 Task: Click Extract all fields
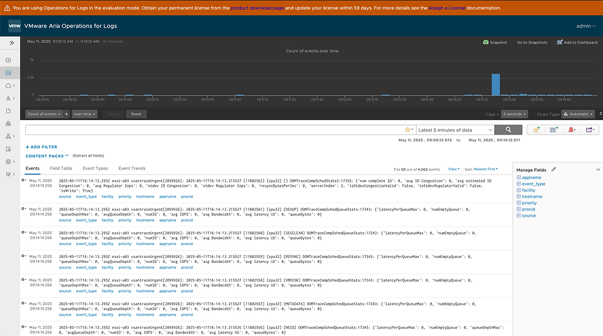[88, 155]
